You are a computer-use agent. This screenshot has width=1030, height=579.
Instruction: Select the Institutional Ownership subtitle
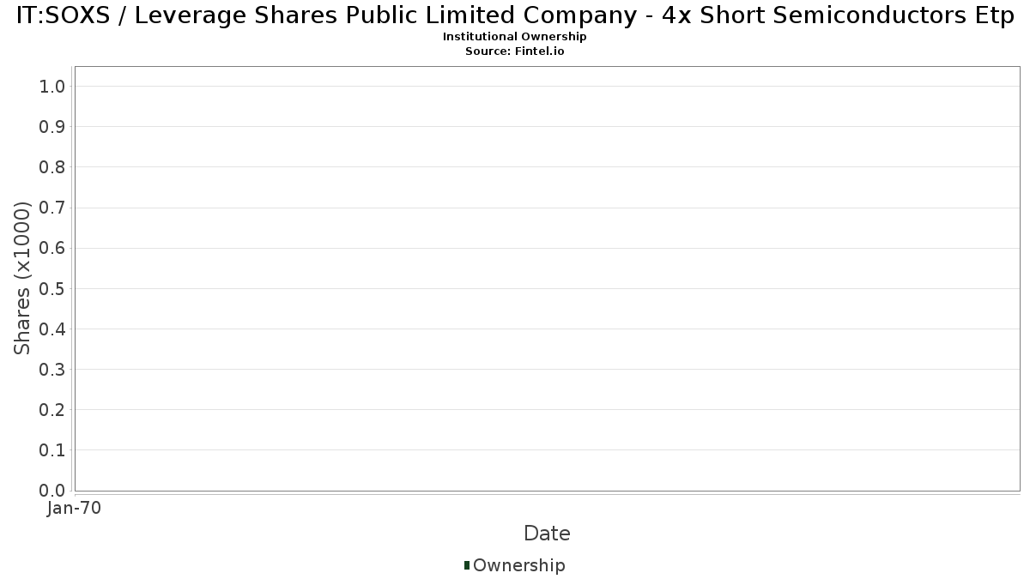515,37
